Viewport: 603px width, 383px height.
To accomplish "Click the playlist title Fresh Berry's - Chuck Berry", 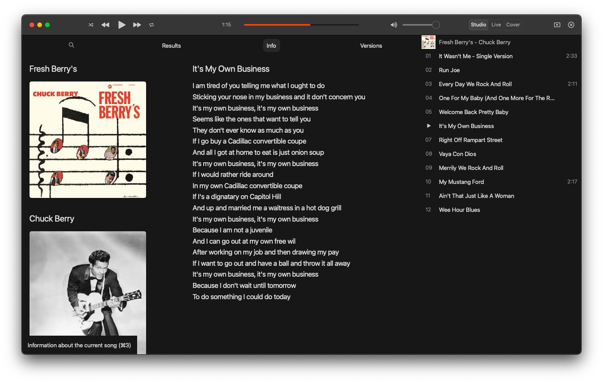I will point(474,42).
